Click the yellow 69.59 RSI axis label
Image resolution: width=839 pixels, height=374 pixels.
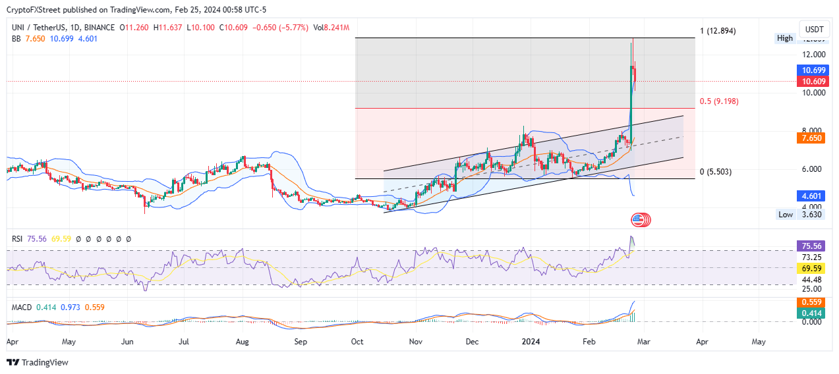[810, 269]
